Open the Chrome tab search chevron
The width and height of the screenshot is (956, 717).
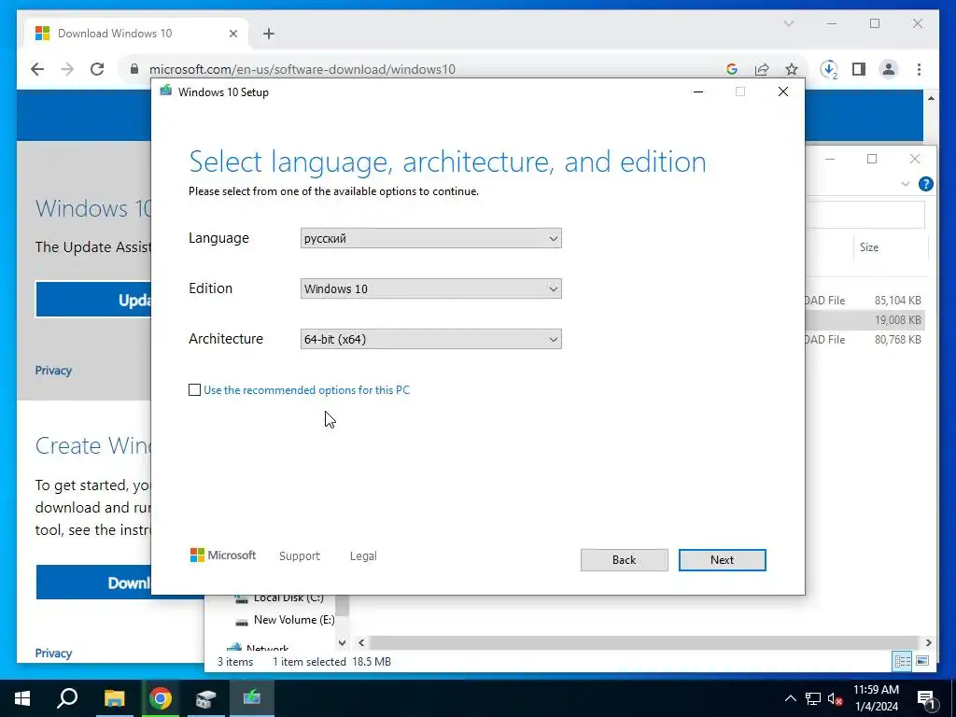click(x=788, y=23)
